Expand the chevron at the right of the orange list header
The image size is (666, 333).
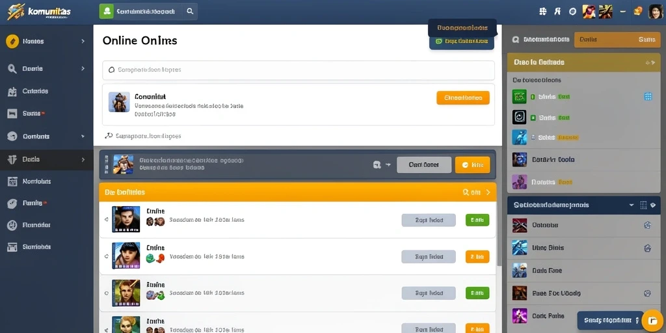(488, 193)
